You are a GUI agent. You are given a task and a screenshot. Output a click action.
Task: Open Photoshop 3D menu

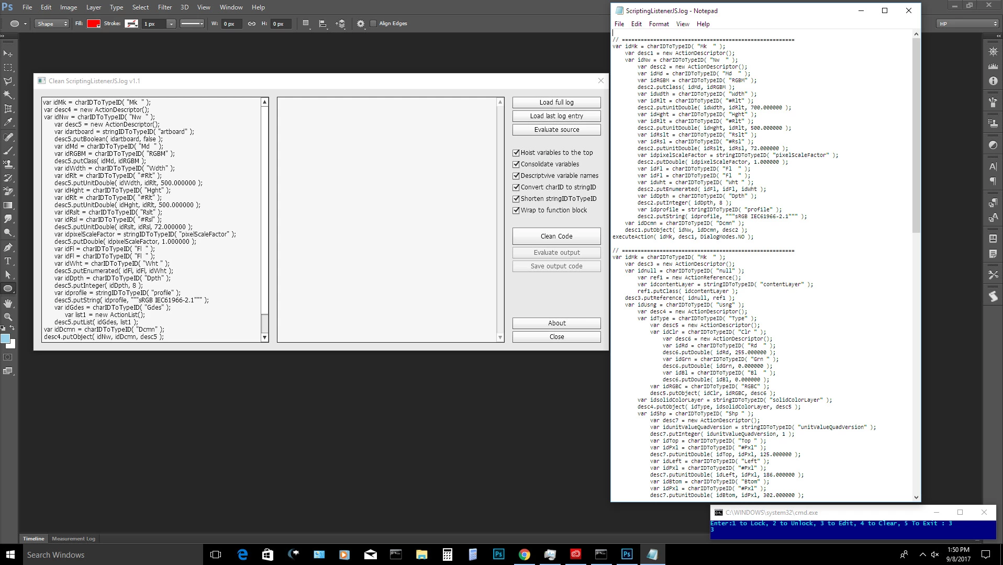click(184, 7)
